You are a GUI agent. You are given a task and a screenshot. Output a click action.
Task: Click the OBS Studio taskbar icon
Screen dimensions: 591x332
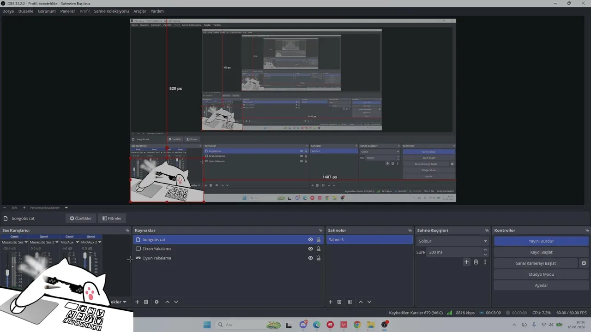(385, 325)
